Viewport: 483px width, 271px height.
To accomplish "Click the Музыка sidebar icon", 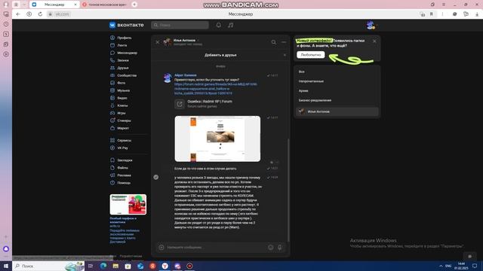I will coord(112,90).
